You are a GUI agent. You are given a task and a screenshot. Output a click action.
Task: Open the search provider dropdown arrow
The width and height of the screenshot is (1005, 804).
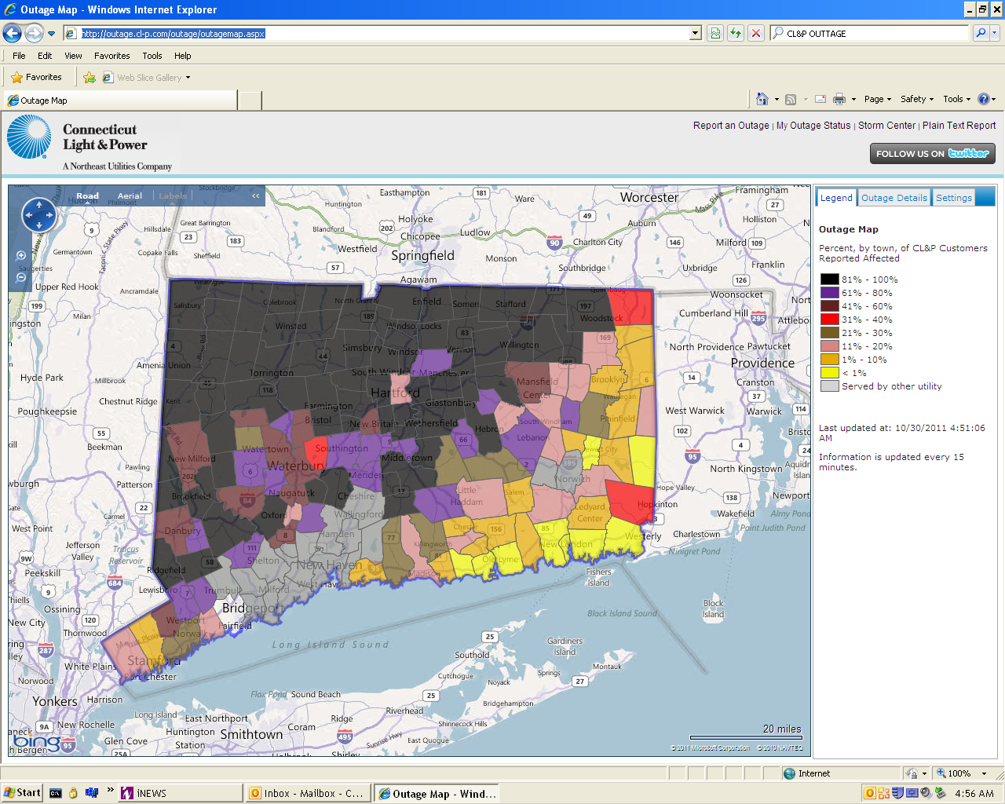coord(995,34)
